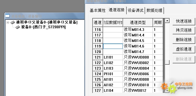196x96 pixels.
Task: Click the 读写M014.6 channel type cell
Action: click(138, 46)
